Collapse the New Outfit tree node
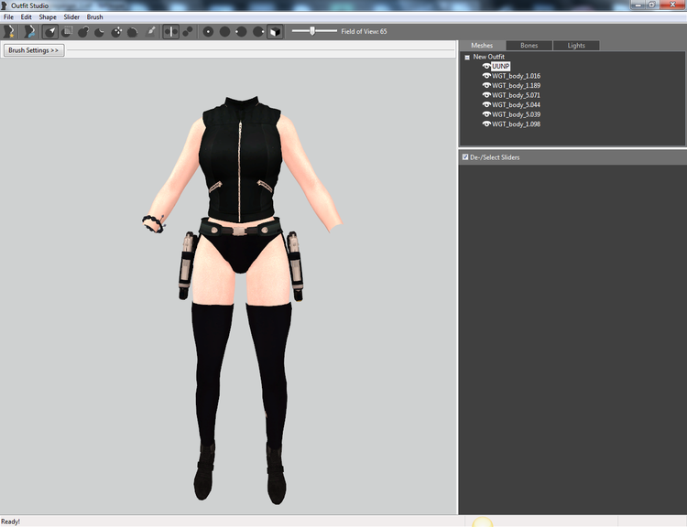This screenshot has width=687, height=527. (x=467, y=58)
